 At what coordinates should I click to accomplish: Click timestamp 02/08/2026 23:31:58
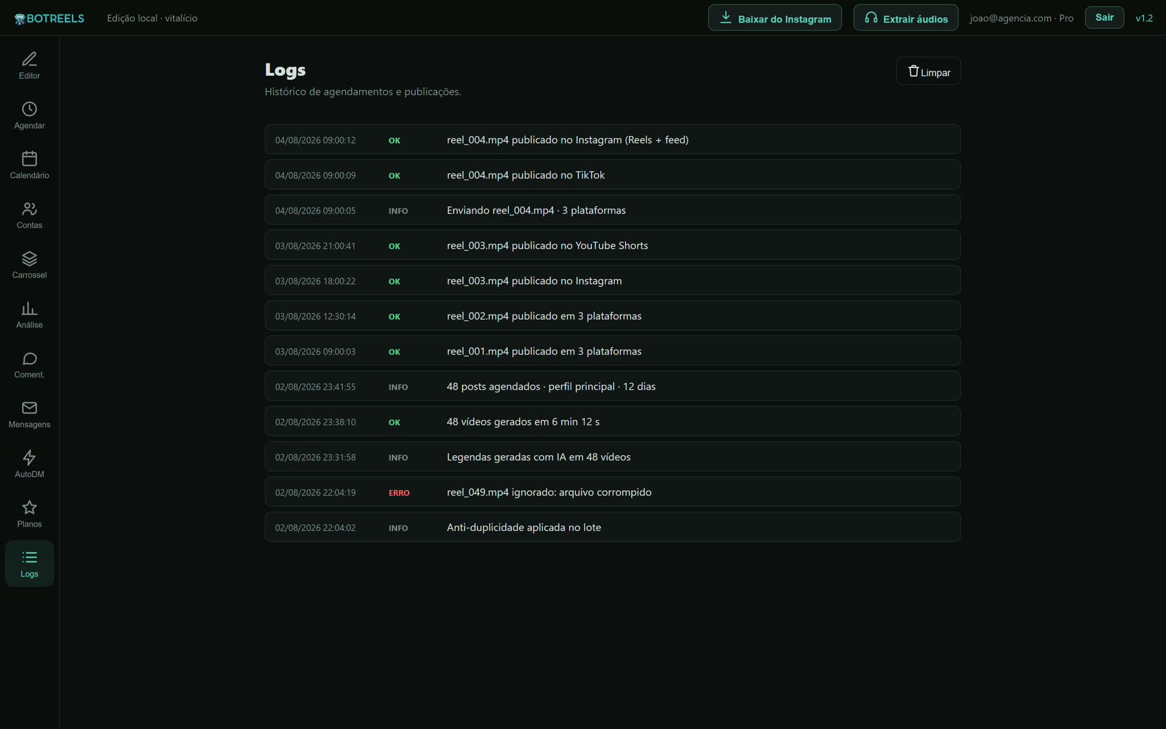click(315, 457)
